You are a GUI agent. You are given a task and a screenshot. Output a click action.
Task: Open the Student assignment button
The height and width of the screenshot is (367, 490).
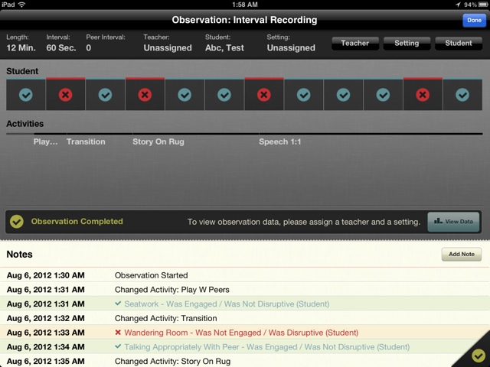tap(459, 43)
